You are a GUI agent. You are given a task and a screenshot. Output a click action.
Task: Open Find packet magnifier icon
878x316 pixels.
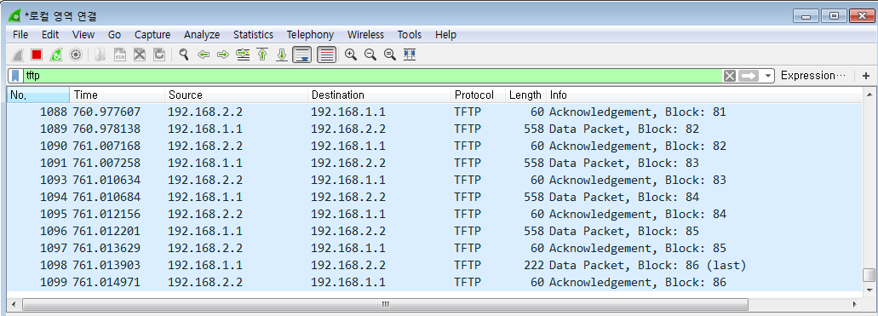(184, 55)
